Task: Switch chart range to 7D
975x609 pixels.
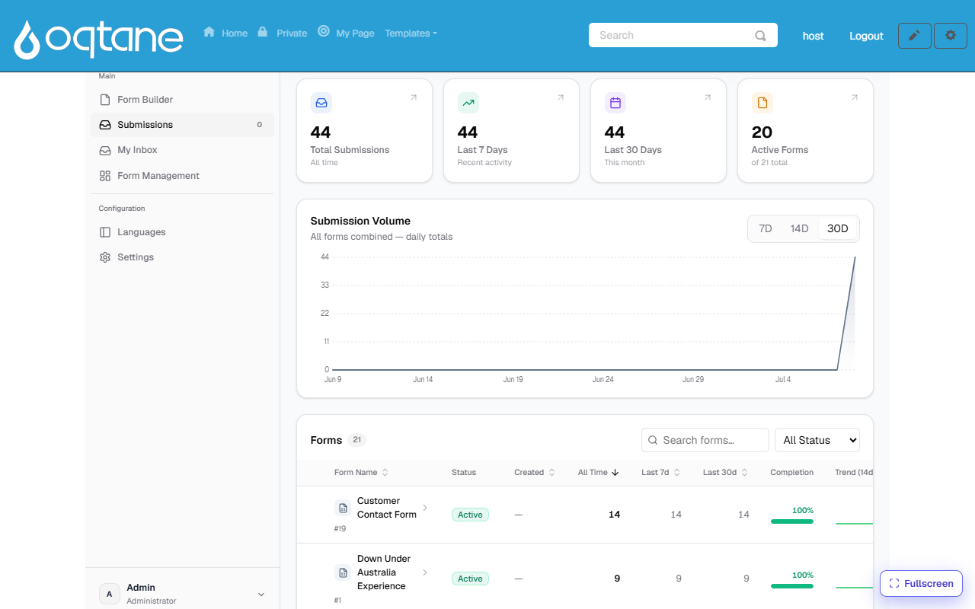Action: click(x=766, y=228)
